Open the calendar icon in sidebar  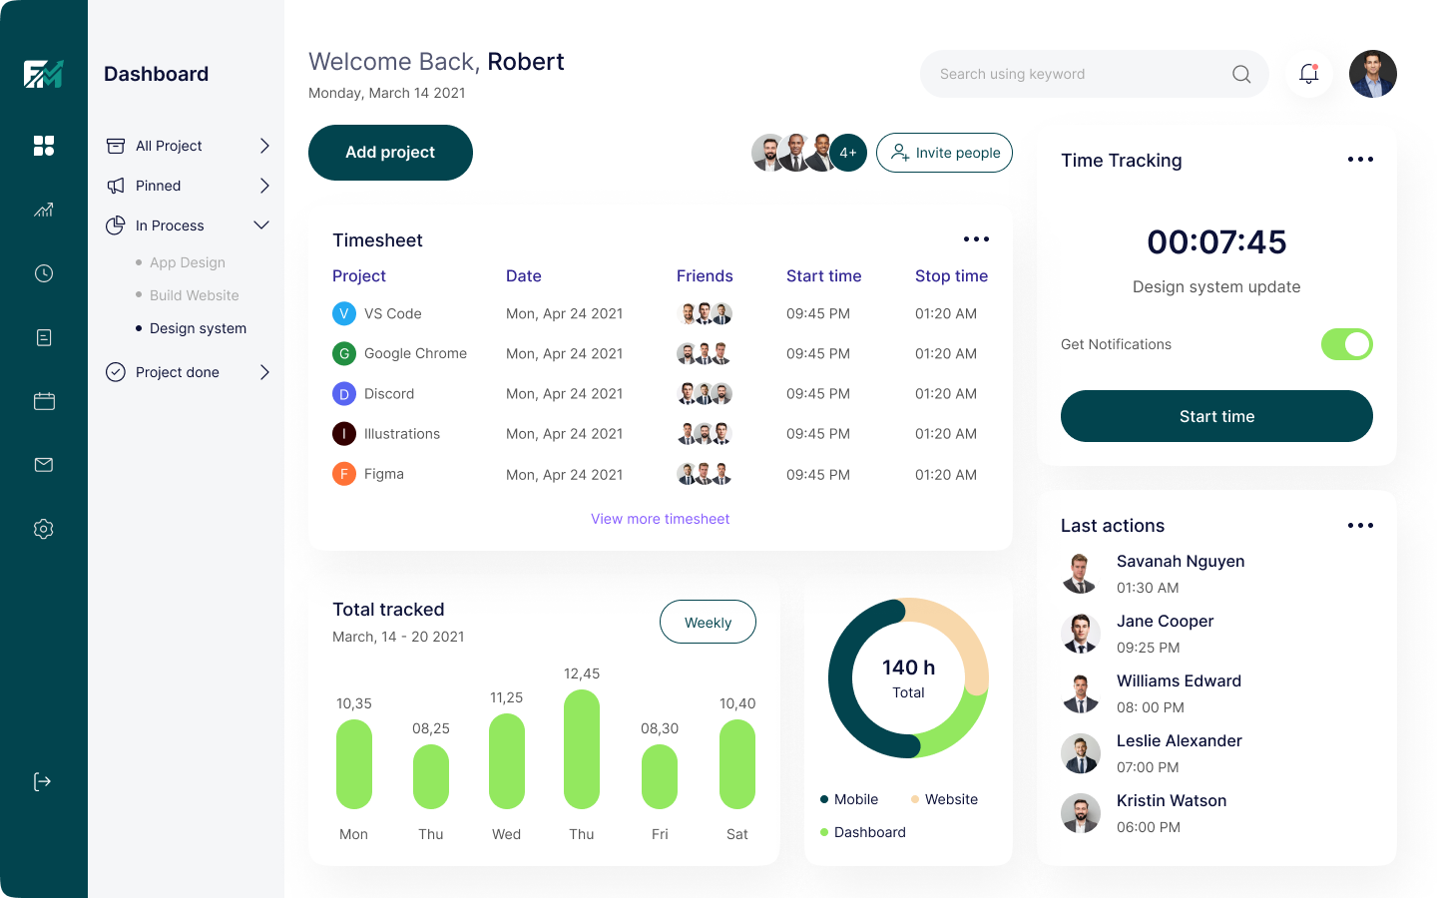[x=44, y=401]
